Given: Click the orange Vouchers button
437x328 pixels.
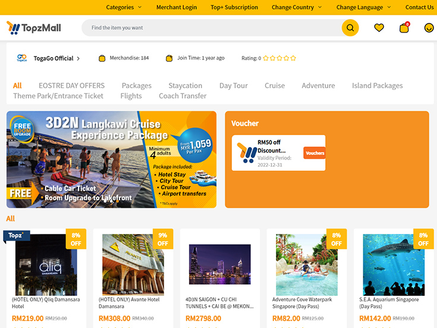Looking at the screenshot, I should (315, 153).
